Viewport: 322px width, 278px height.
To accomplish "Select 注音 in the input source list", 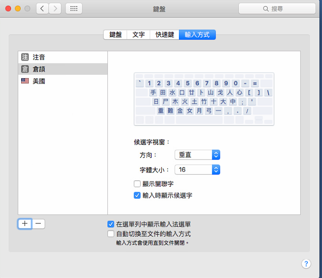I will [62, 57].
